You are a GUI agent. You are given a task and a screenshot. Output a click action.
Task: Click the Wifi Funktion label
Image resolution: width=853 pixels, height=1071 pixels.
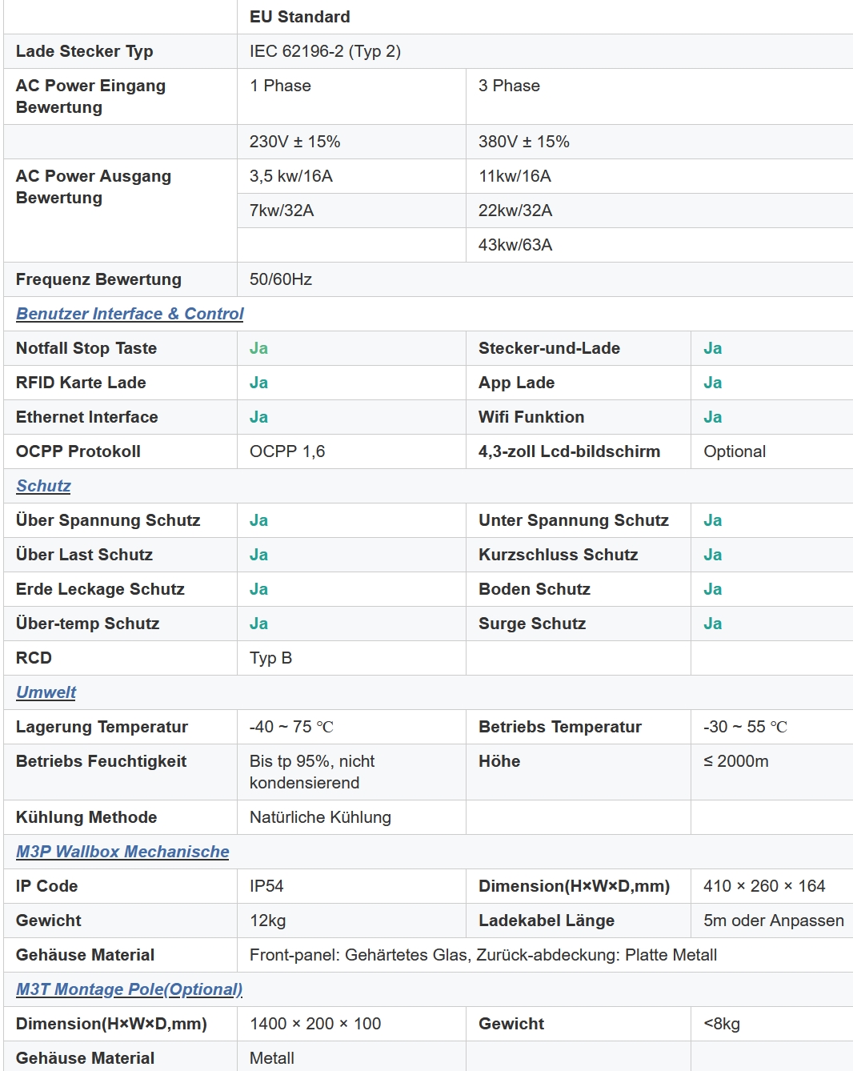pos(531,417)
